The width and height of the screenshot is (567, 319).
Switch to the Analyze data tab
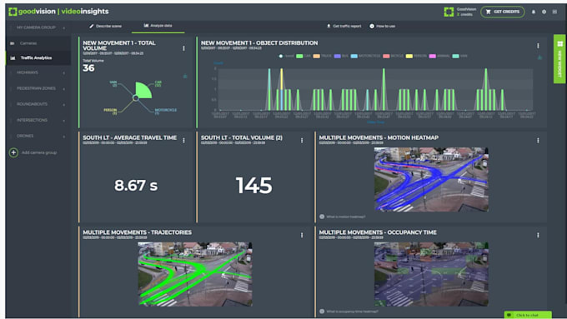pyautogui.click(x=158, y=26)
